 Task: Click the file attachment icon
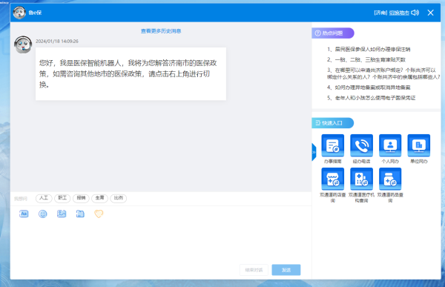80,214
